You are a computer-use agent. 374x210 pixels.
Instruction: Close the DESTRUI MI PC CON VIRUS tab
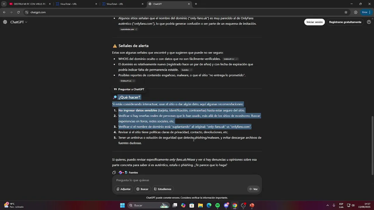[x=50, y=4]
